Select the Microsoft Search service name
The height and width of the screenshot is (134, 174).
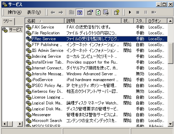click(x=47, y=121)
